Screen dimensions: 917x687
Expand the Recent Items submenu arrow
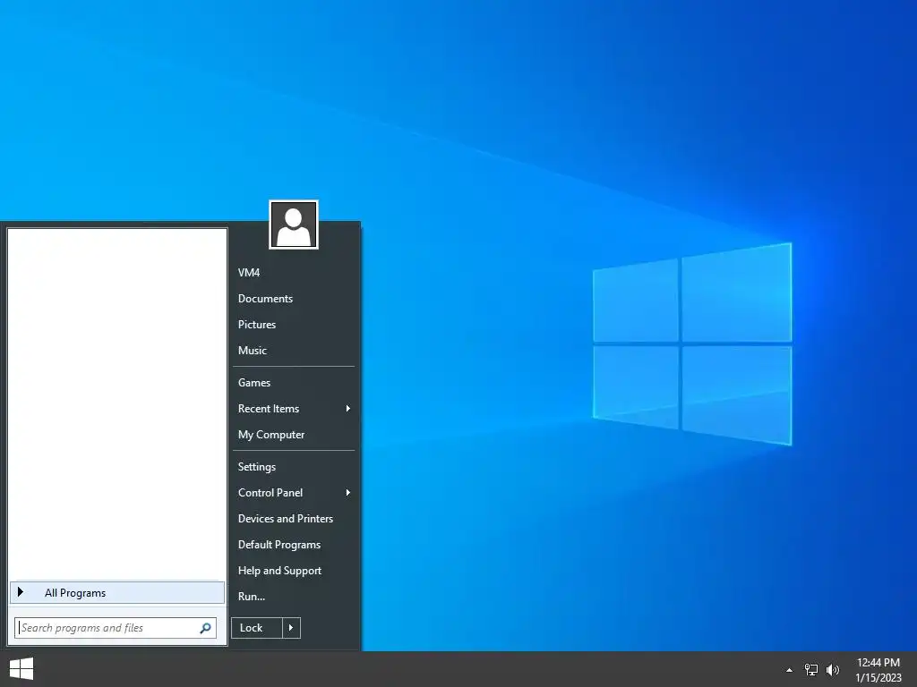(348, 408)
